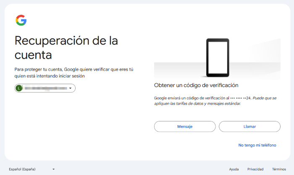Image resolution: width=294 pixels, height=175 pixels.
Task: Click the masked phone number ending in 24
Action: (240, 98)
